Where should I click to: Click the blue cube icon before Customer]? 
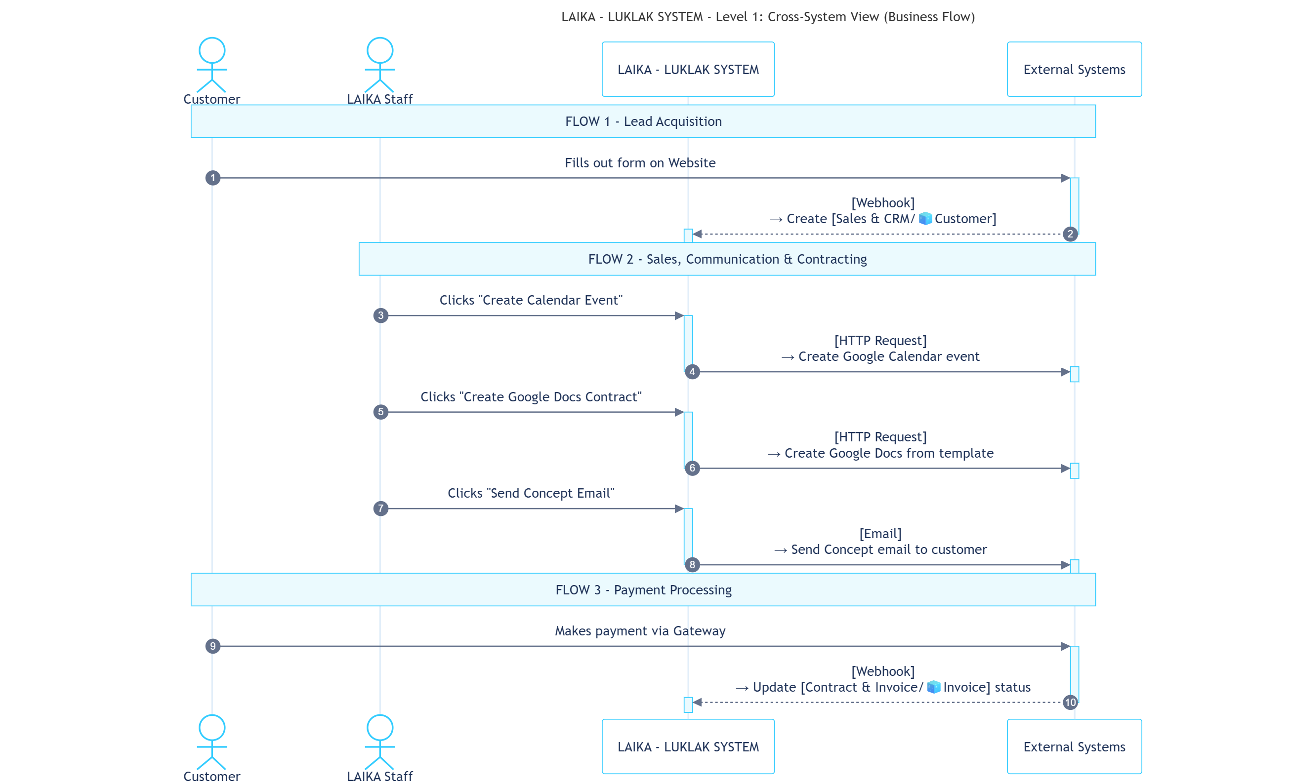pos(926,218)
